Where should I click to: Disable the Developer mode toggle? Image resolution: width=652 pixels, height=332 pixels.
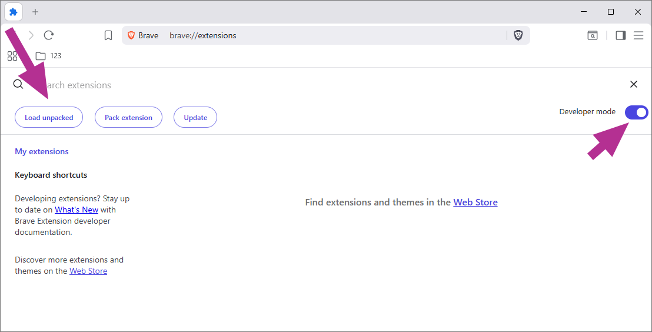click(636, 112)
